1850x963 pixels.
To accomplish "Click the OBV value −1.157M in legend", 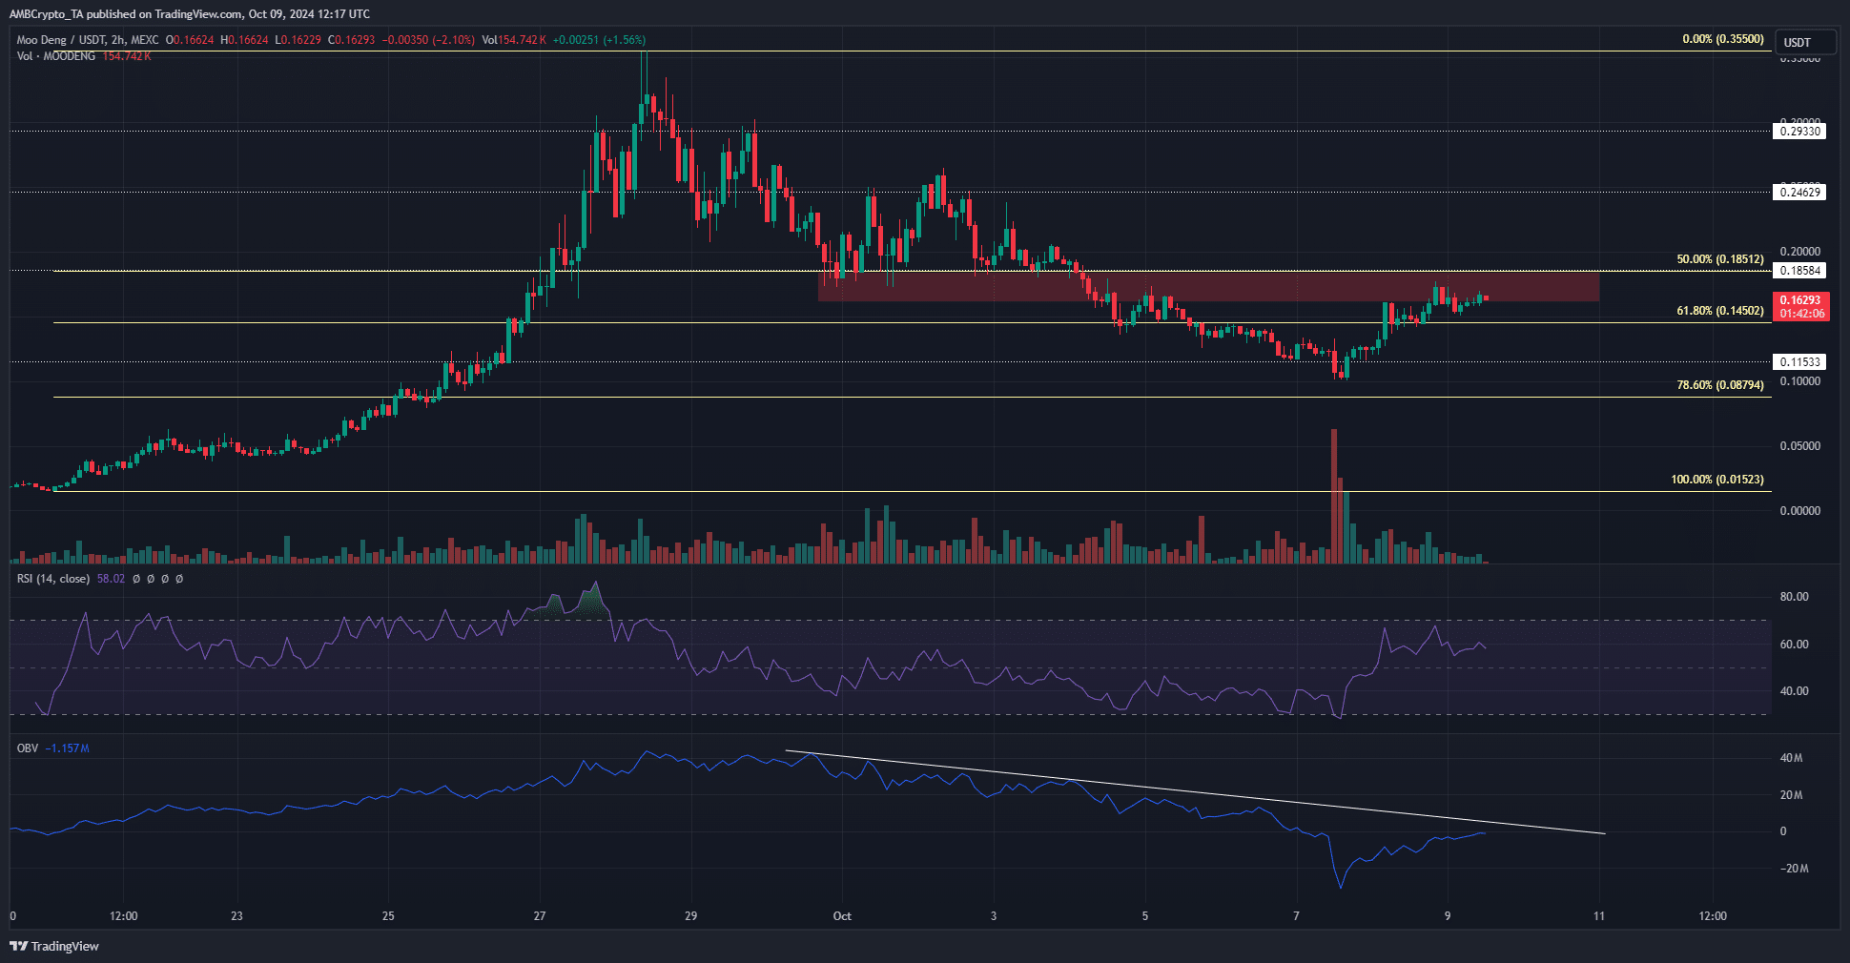I will click(x=68, y=748).
